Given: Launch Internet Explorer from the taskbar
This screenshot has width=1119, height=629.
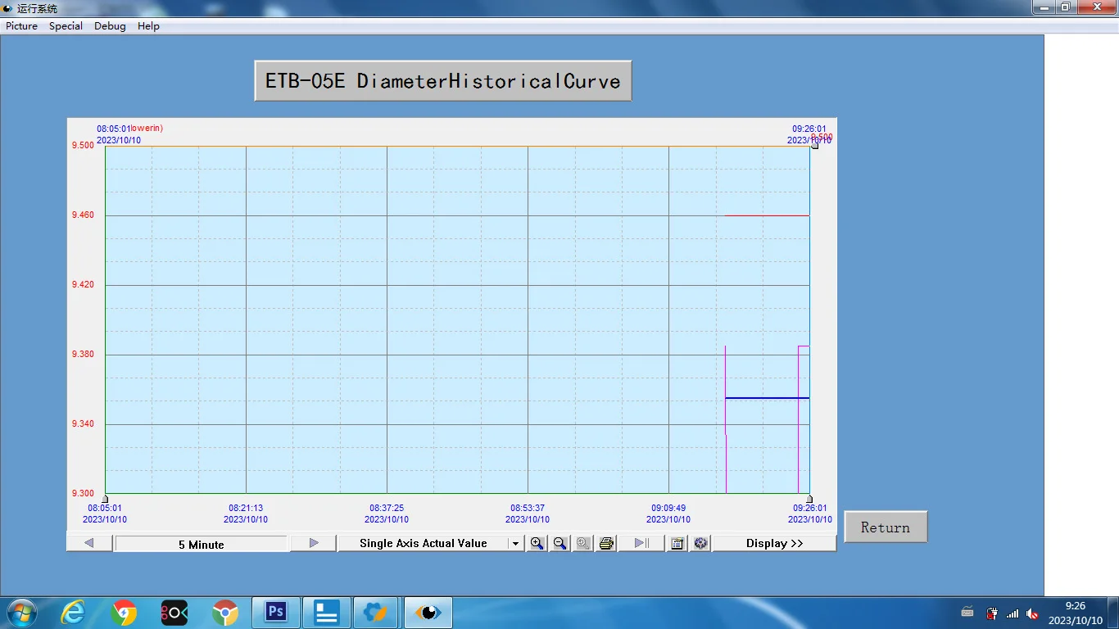Looking at the screenshot, I should (74, 612).
